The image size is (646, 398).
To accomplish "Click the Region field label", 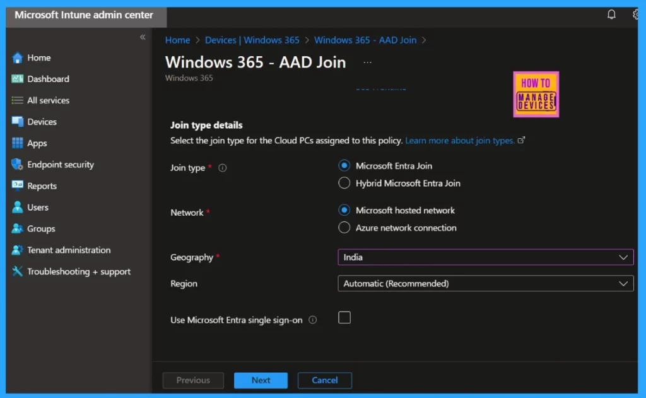I will 184,283.
